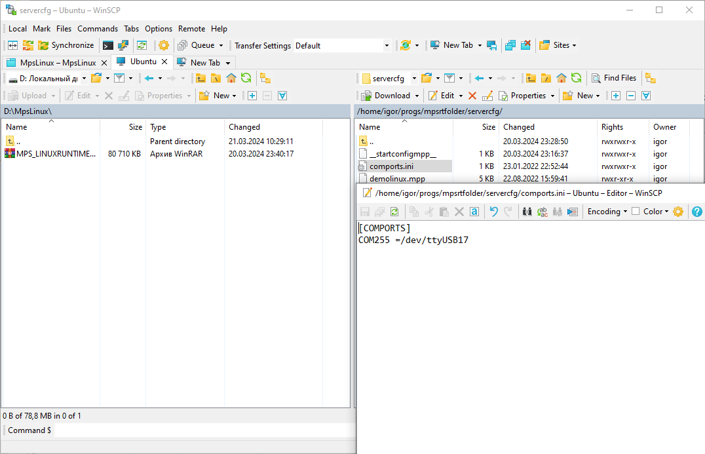
Task: Click Undo in editor toolbar
Action: click(493, 212)
